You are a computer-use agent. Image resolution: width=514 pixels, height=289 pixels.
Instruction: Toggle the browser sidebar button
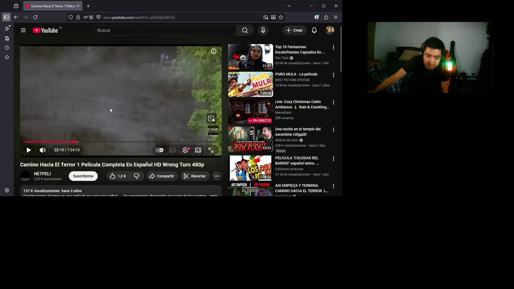coord(6,17)
